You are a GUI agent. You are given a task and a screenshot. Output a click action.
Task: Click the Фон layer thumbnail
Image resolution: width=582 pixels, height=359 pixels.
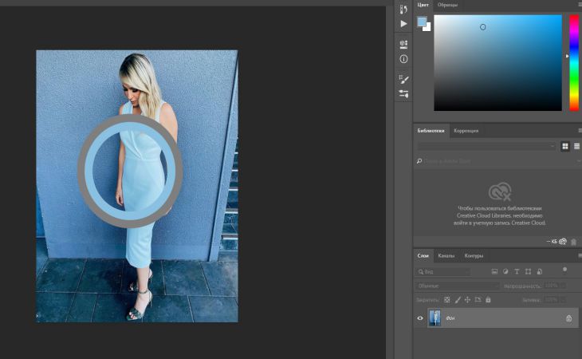click(435, 318)
